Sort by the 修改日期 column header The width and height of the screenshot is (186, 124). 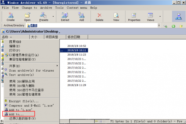[74, 37]
